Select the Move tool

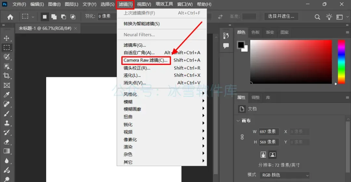(x=6, y=38)
